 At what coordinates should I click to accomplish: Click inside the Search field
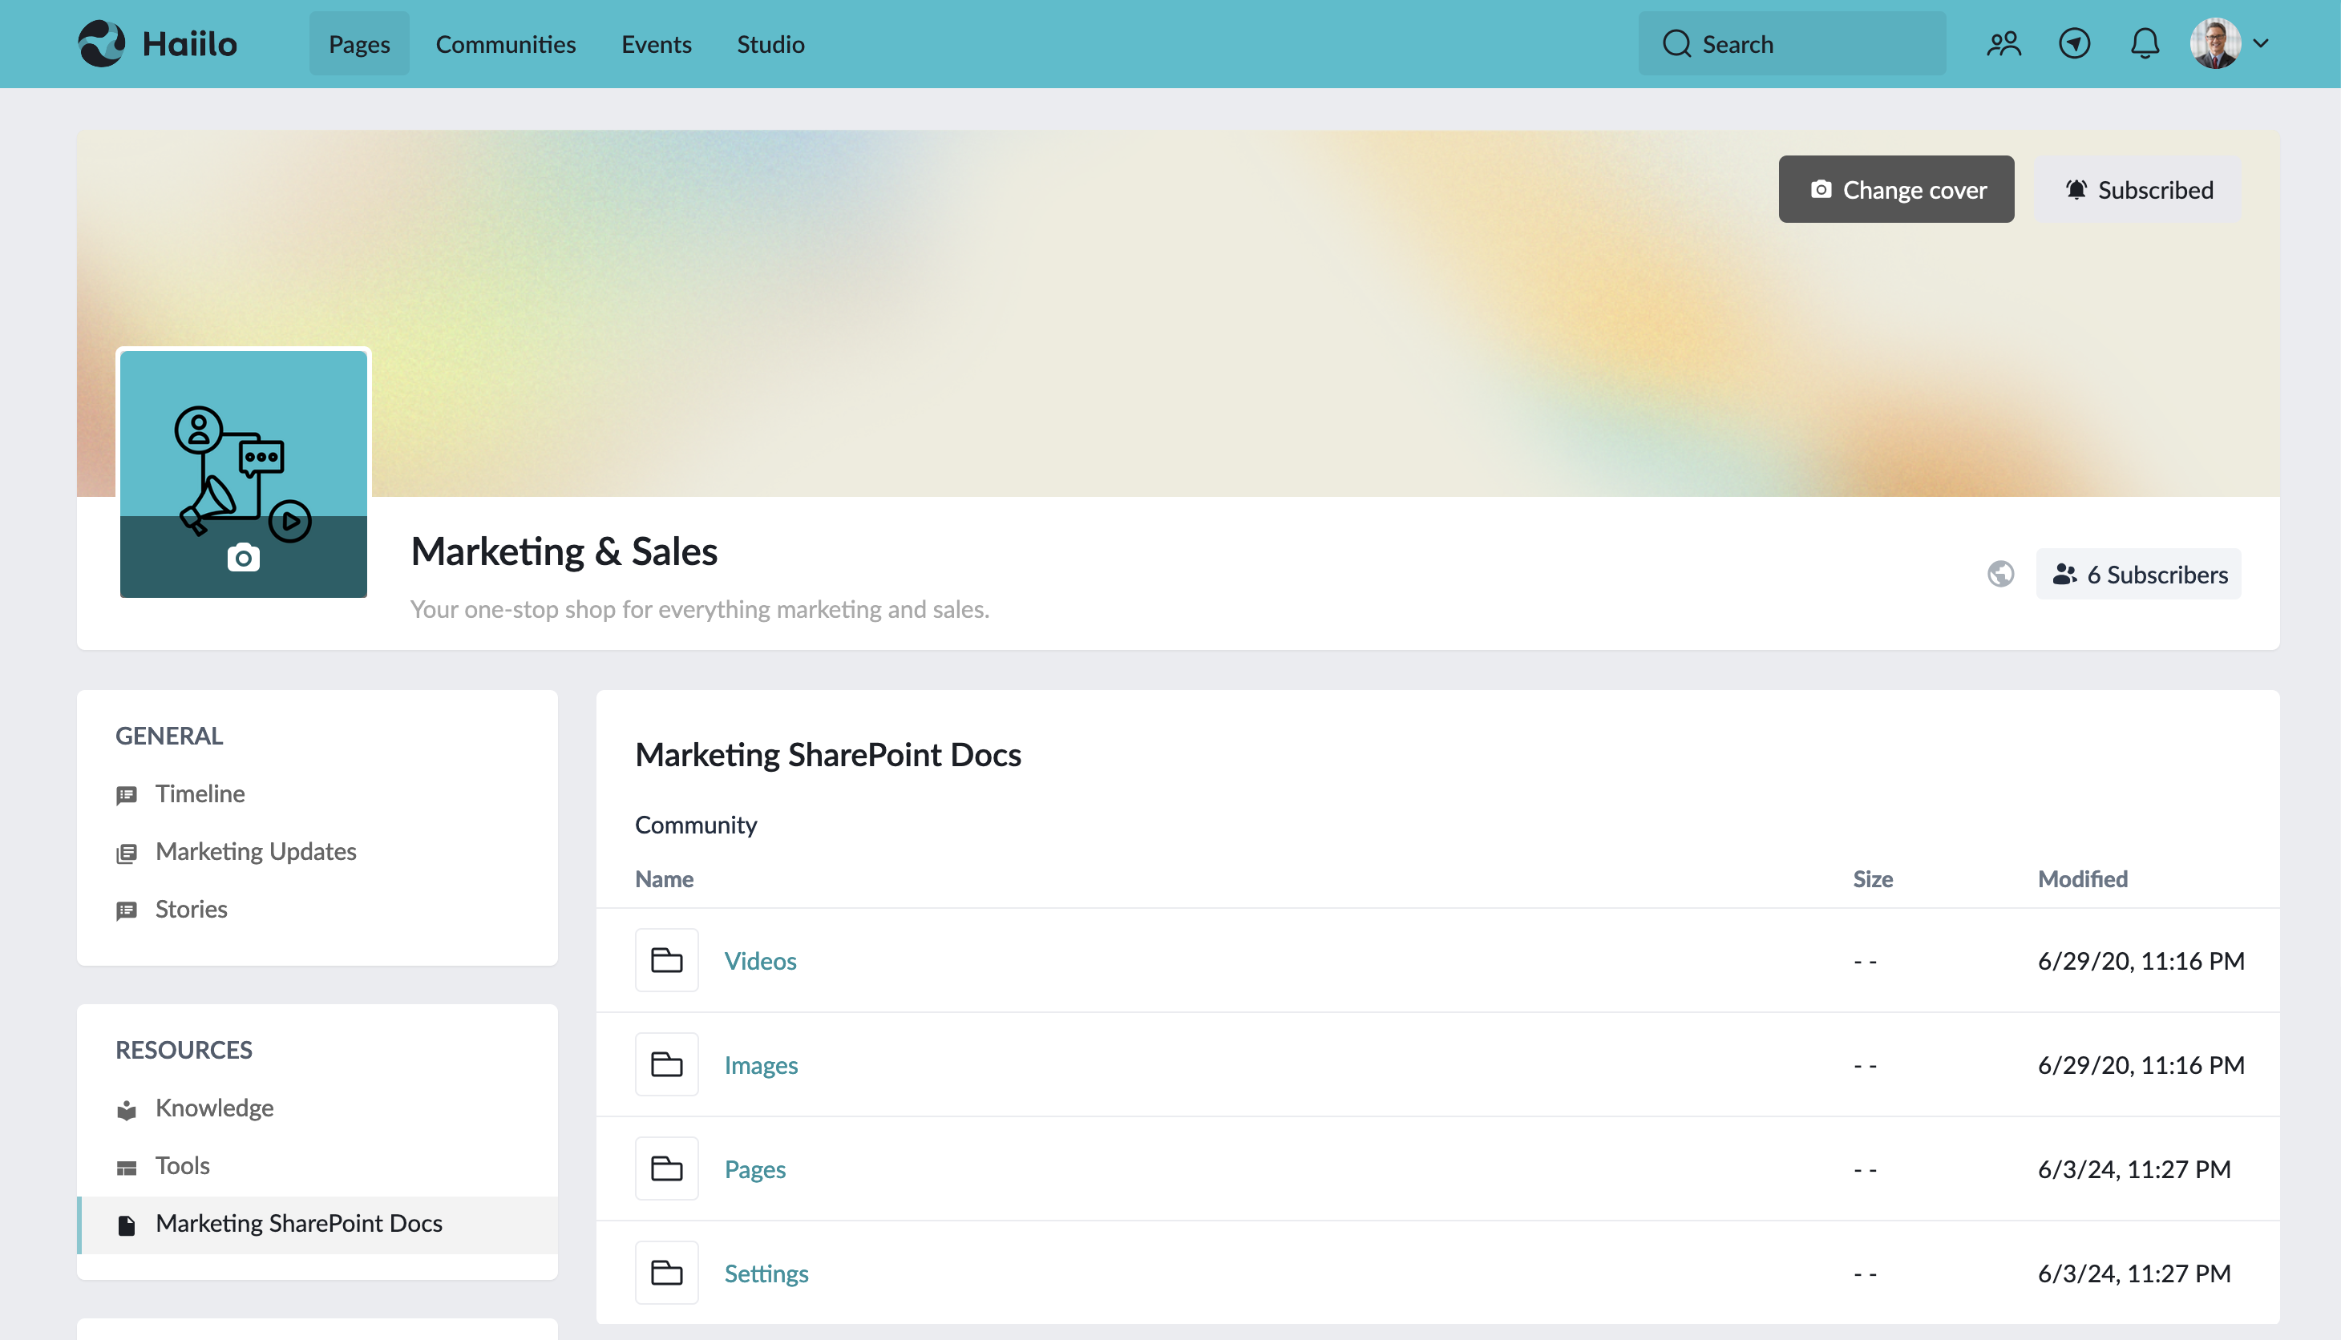click(x=1791, y=42)
